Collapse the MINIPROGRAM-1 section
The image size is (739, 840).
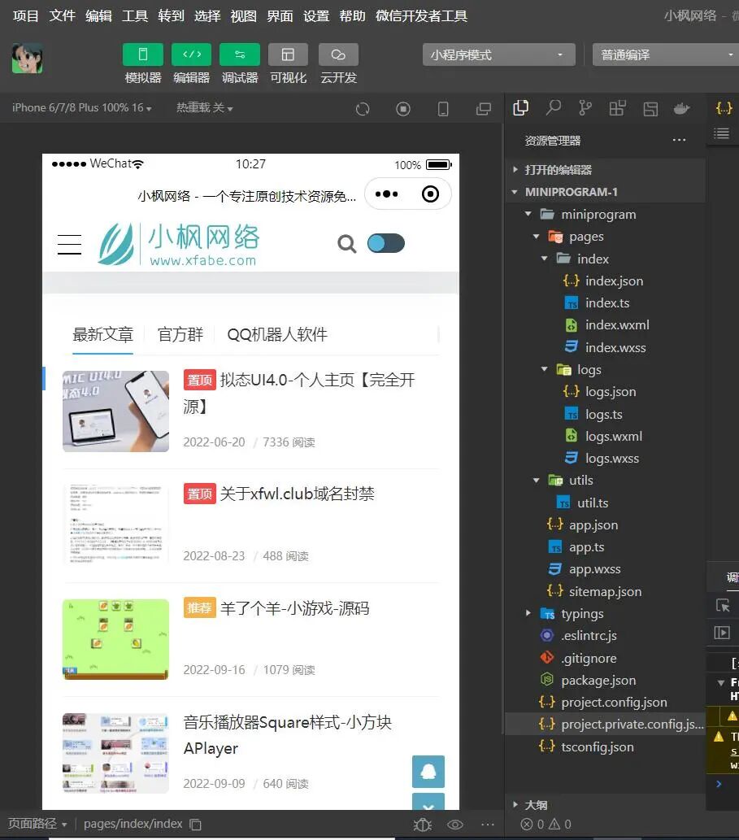pyautogui.click(x=605, y=192)
